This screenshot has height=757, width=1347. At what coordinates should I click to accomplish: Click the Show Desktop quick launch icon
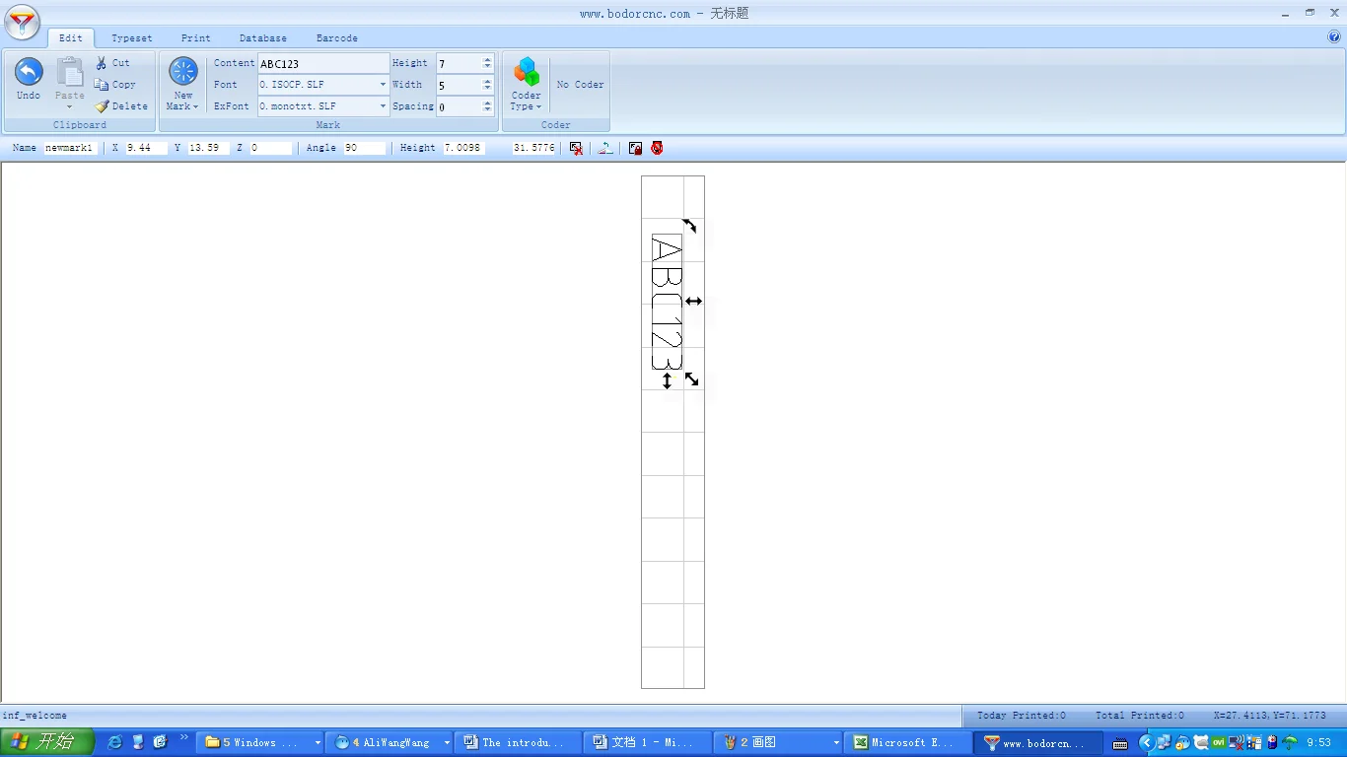pos(138,742)
